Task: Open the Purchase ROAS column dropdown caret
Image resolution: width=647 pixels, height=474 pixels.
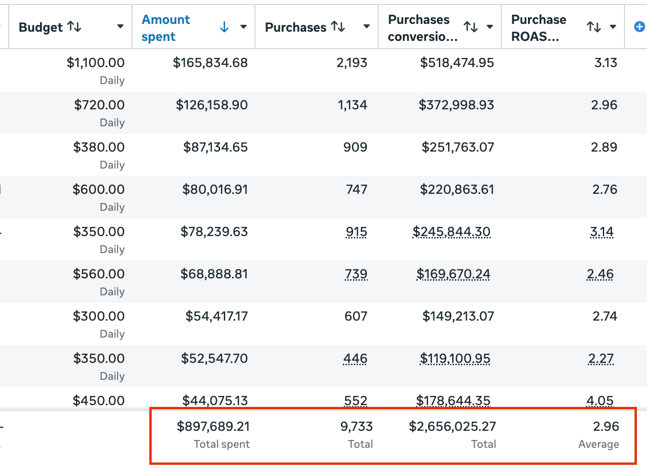Action: point(613,27)
